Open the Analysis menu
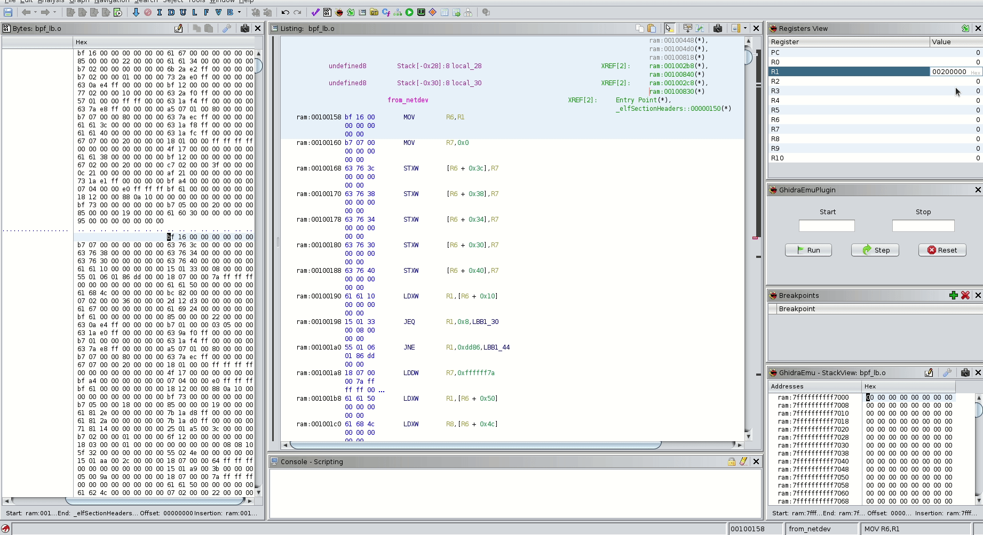 tap(51, 2)
